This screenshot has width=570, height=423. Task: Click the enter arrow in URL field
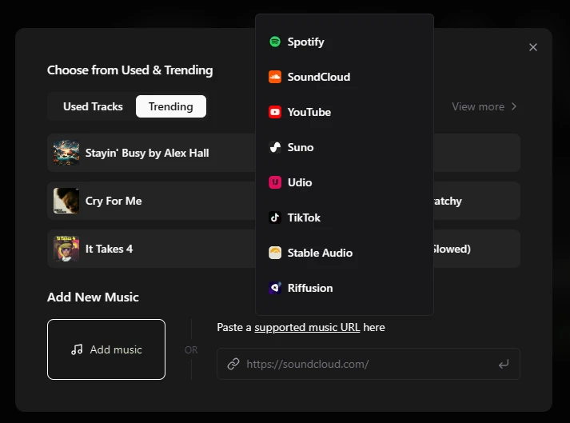point(504,364)
